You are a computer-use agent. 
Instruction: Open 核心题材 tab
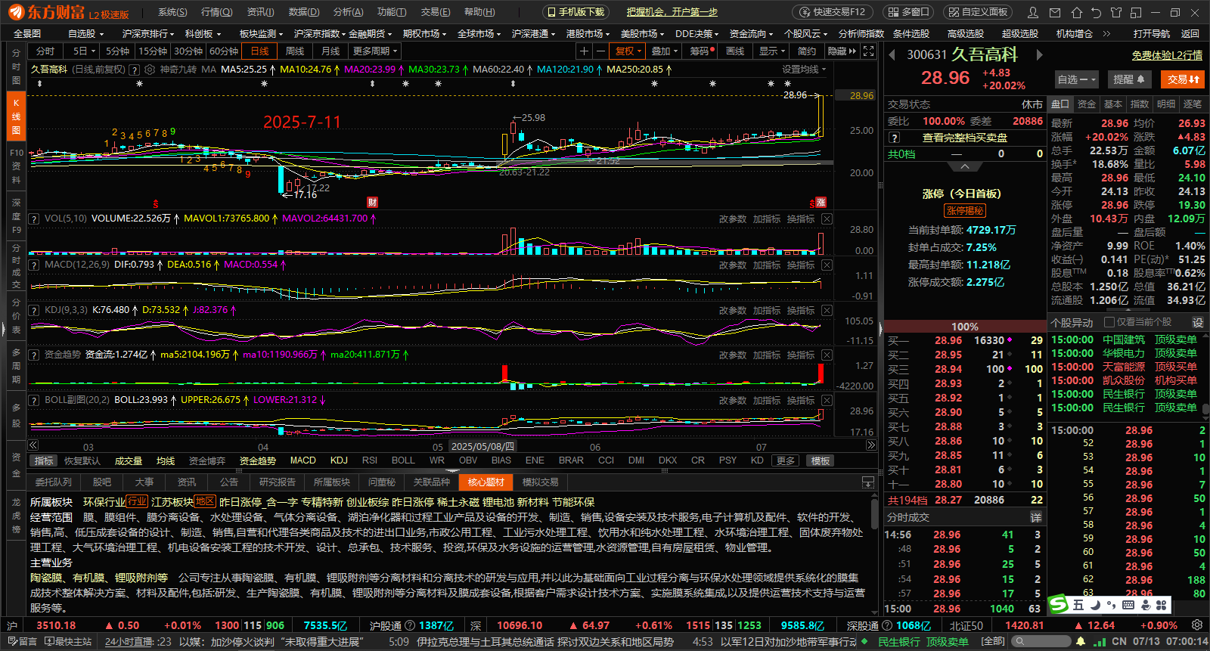pyautogui.click(x=486, y=482)
